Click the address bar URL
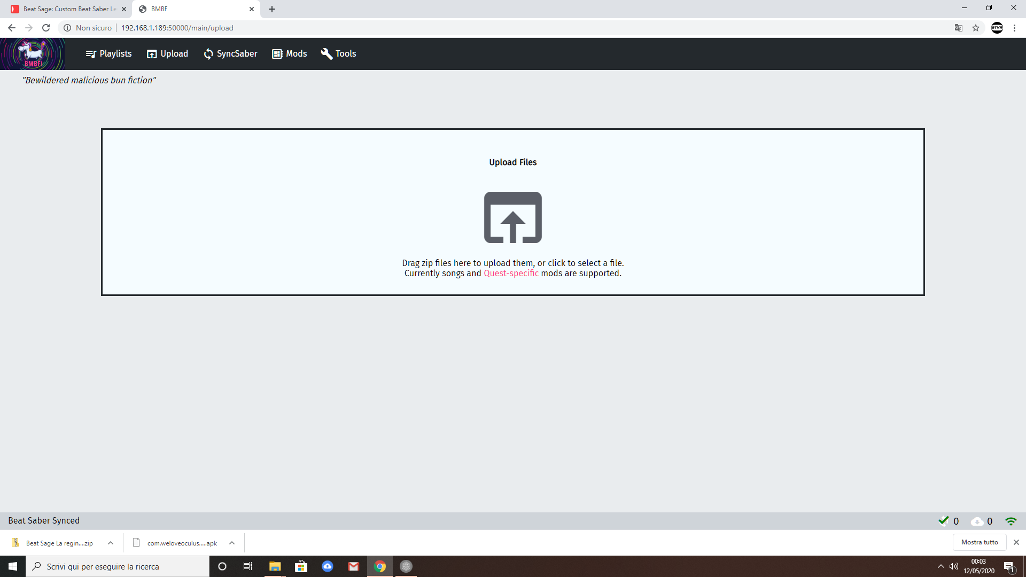Viewport: 1026px width, 577px height. 177,28
